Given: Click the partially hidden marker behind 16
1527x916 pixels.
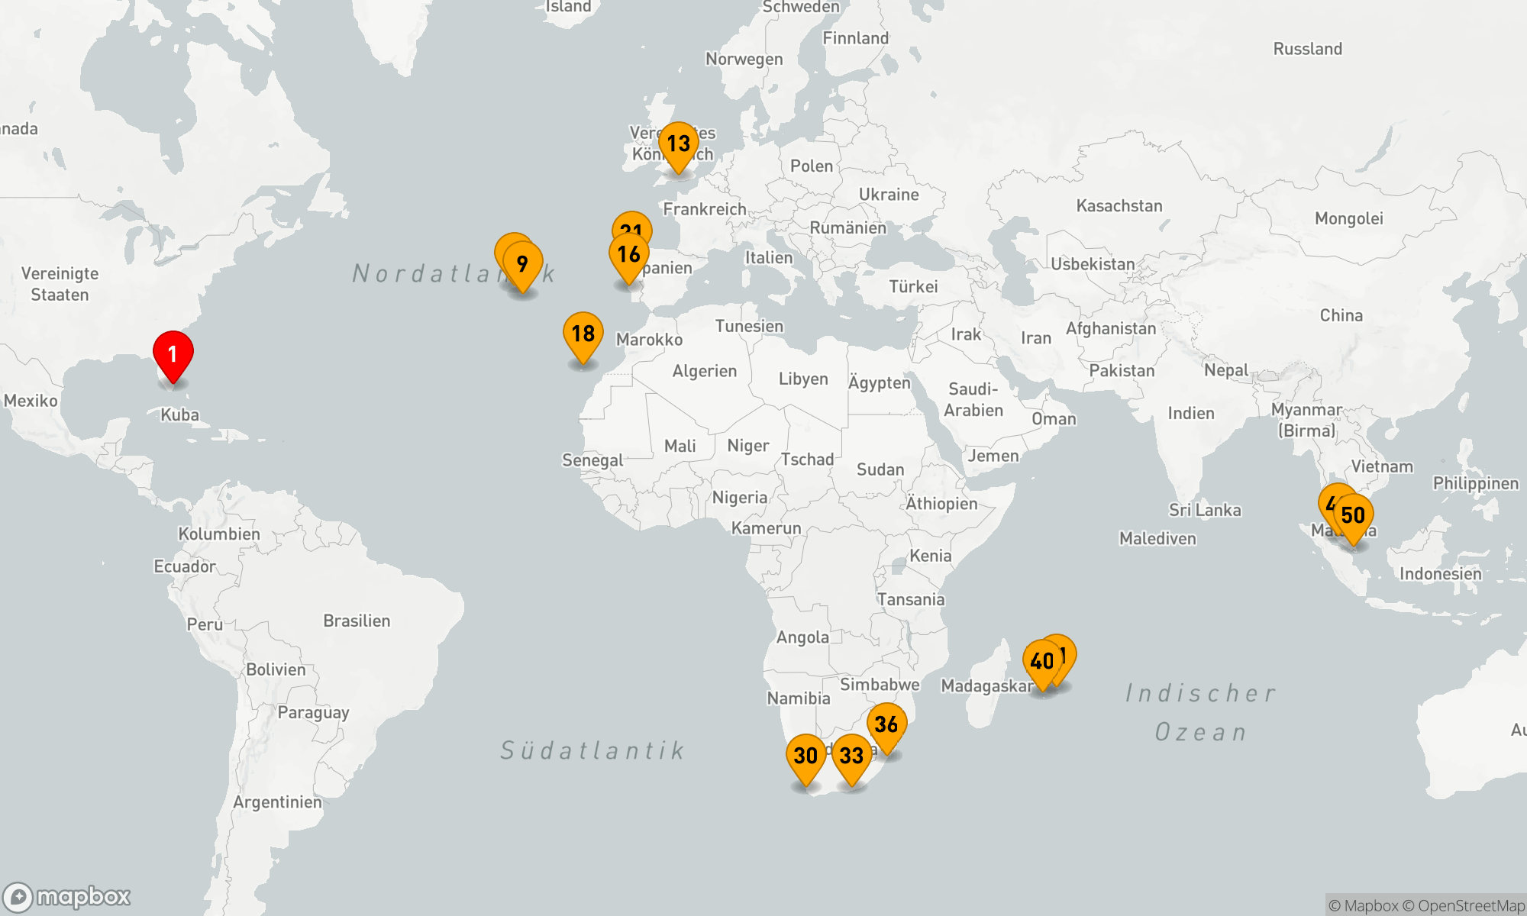Looking at the screenshot, I should [632, 222].
